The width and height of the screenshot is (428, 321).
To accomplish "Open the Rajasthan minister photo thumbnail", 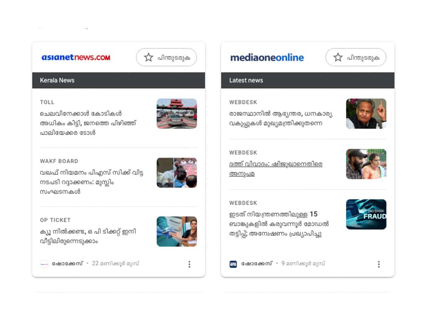I will coord(366,113).
